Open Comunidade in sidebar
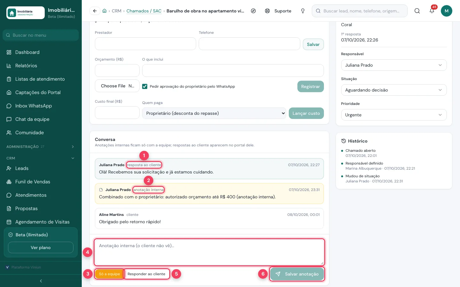Viewport: 460px width, 287px height. click(x=41, y=133)
